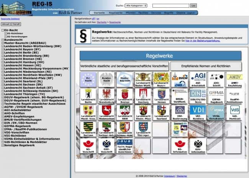Expand the Bundesrecht tree node
Viewport: 249px width, 178px height.
(3, 40)
